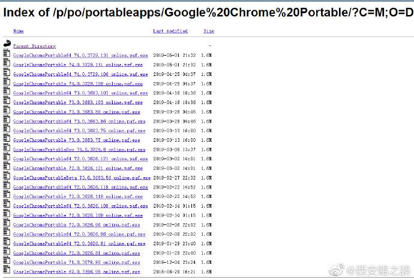Open GoogleChromePortable64_74.0.3729.108_online.paf.exe link
414x280 pixels.
tap(80, 74)
